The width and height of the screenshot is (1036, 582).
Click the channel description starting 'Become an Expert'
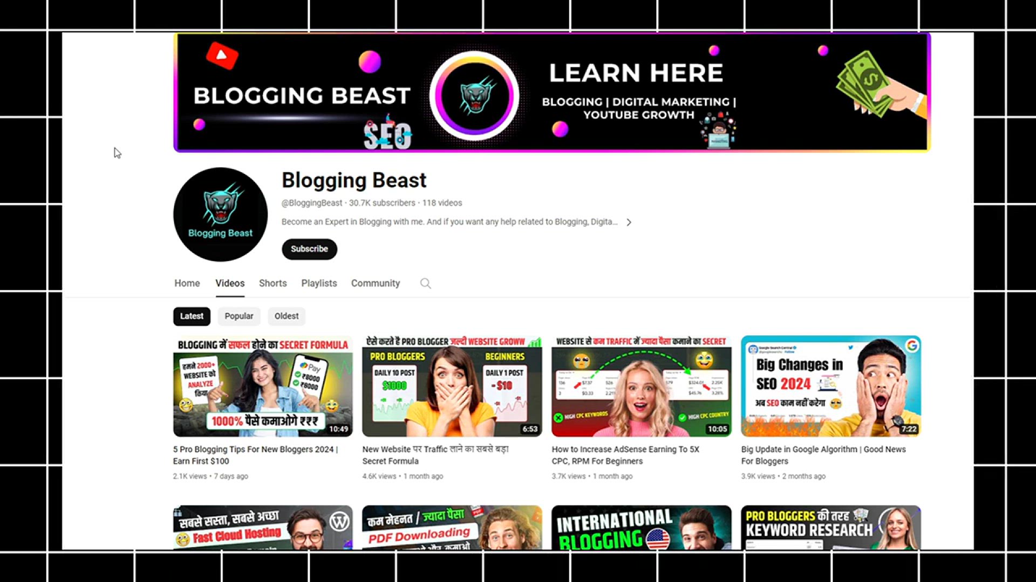449,222
